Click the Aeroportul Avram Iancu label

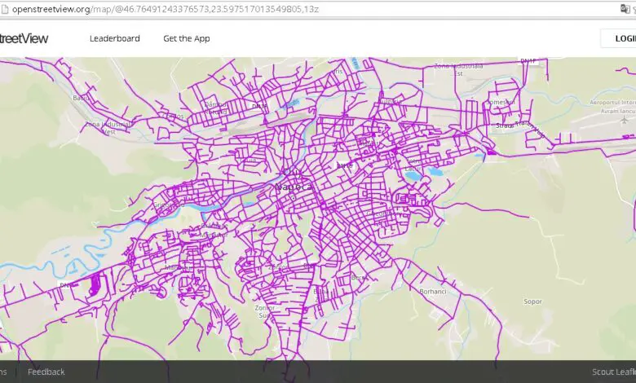click(612, 107)
